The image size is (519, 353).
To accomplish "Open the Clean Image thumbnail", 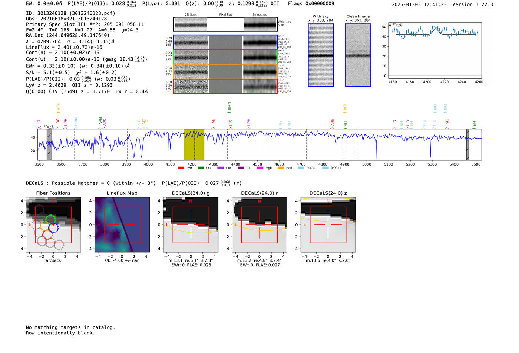I will pos(358,55).
